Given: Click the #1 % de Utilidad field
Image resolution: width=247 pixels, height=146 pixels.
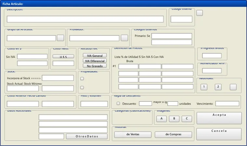Looking at the screenshot, I should (128, 67).
